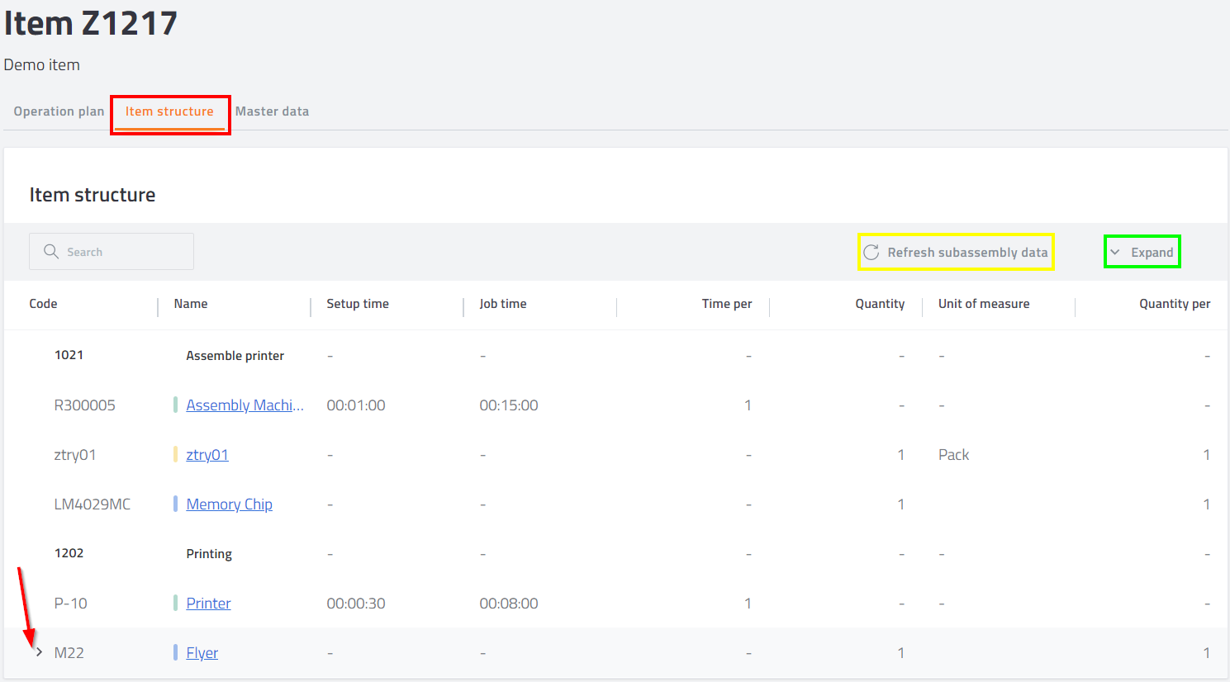Viewport: 1230px width, 682px height.
Task: Sort by the Code column header
Action: pos(43,304)
